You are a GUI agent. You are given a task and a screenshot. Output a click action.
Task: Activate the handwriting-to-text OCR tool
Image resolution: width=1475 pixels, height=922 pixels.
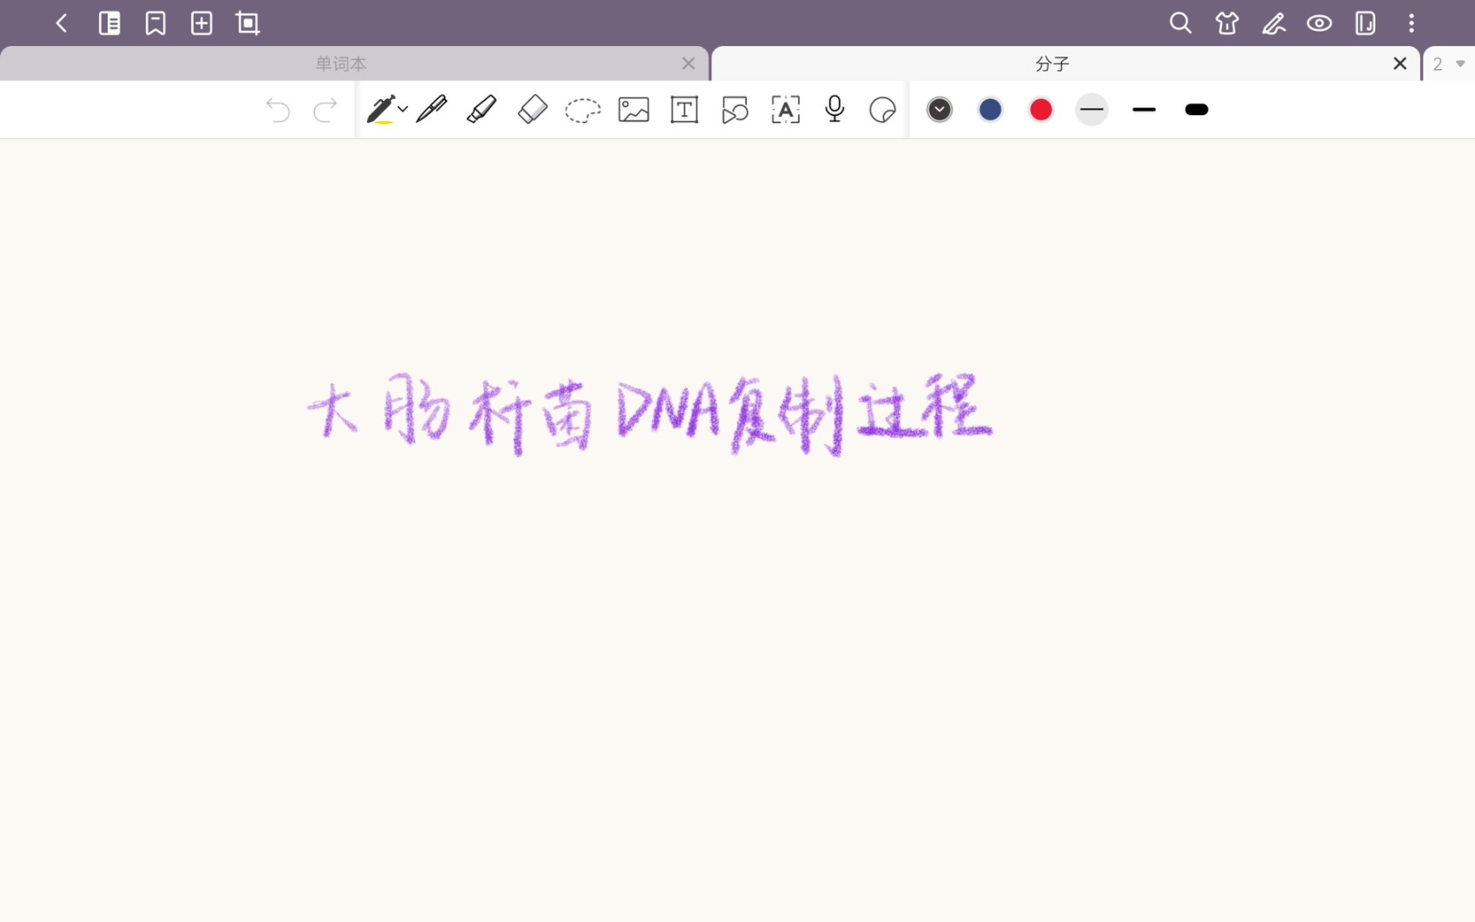785,109
